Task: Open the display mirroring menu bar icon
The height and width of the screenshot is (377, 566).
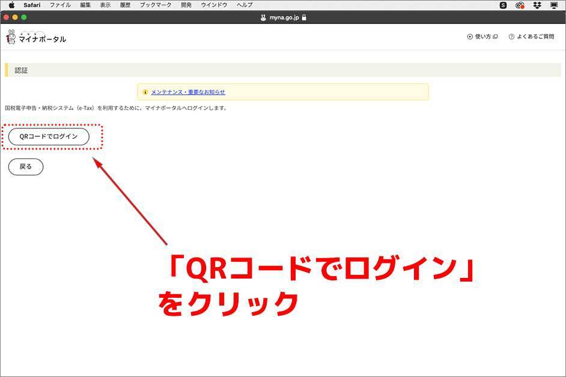Action: point(553,5)
